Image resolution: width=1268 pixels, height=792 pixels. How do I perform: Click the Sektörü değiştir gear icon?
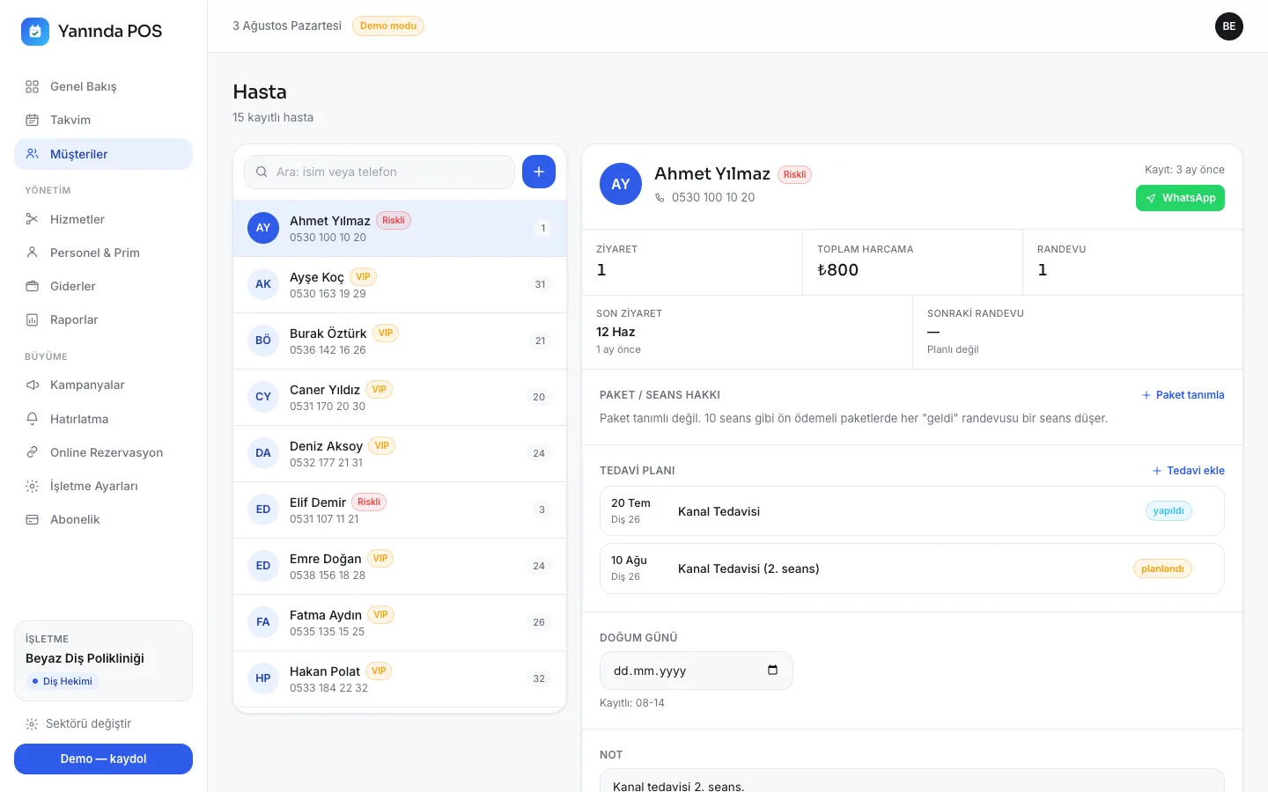tap(32, 723)
